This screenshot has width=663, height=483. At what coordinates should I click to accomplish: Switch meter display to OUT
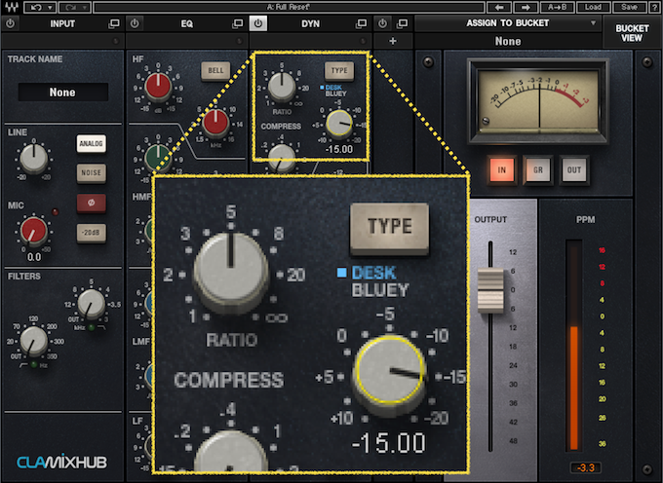pyautogui.click(x=573, y=170)
